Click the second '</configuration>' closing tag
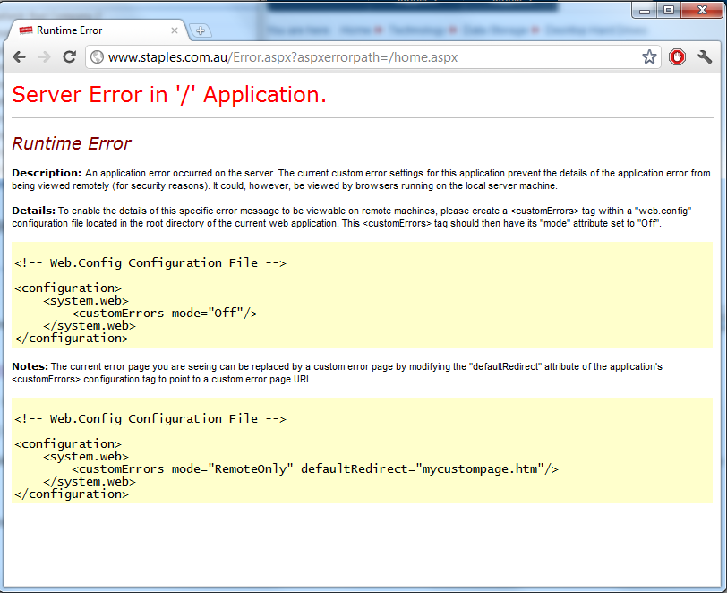727x593 pixels. tap(72, 494)
